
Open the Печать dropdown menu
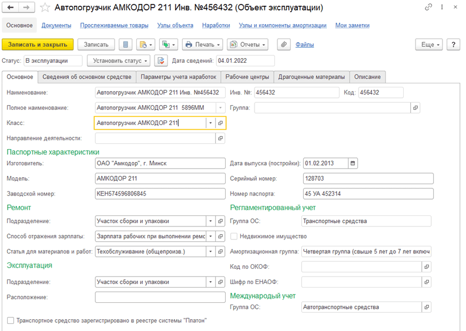coord(203,45)
